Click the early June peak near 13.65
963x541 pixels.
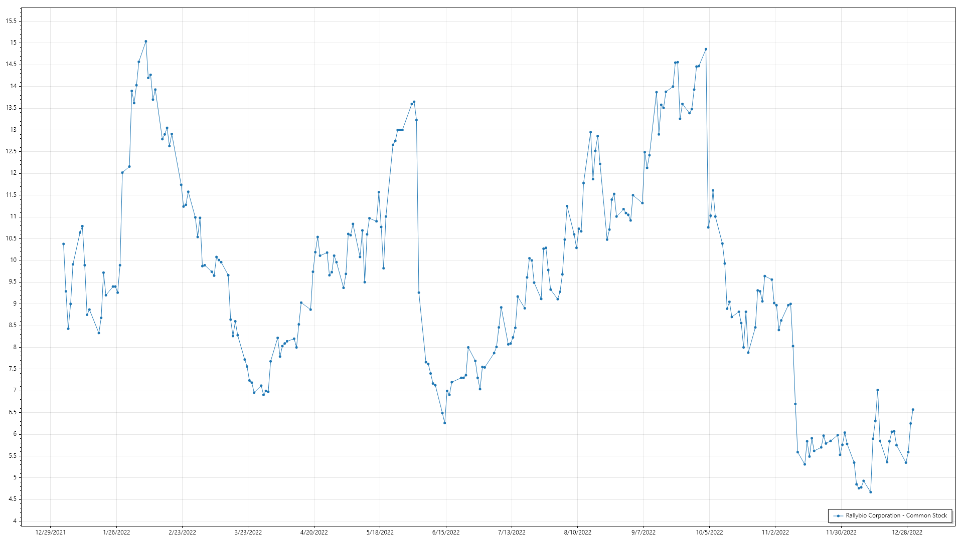(414, 102)
